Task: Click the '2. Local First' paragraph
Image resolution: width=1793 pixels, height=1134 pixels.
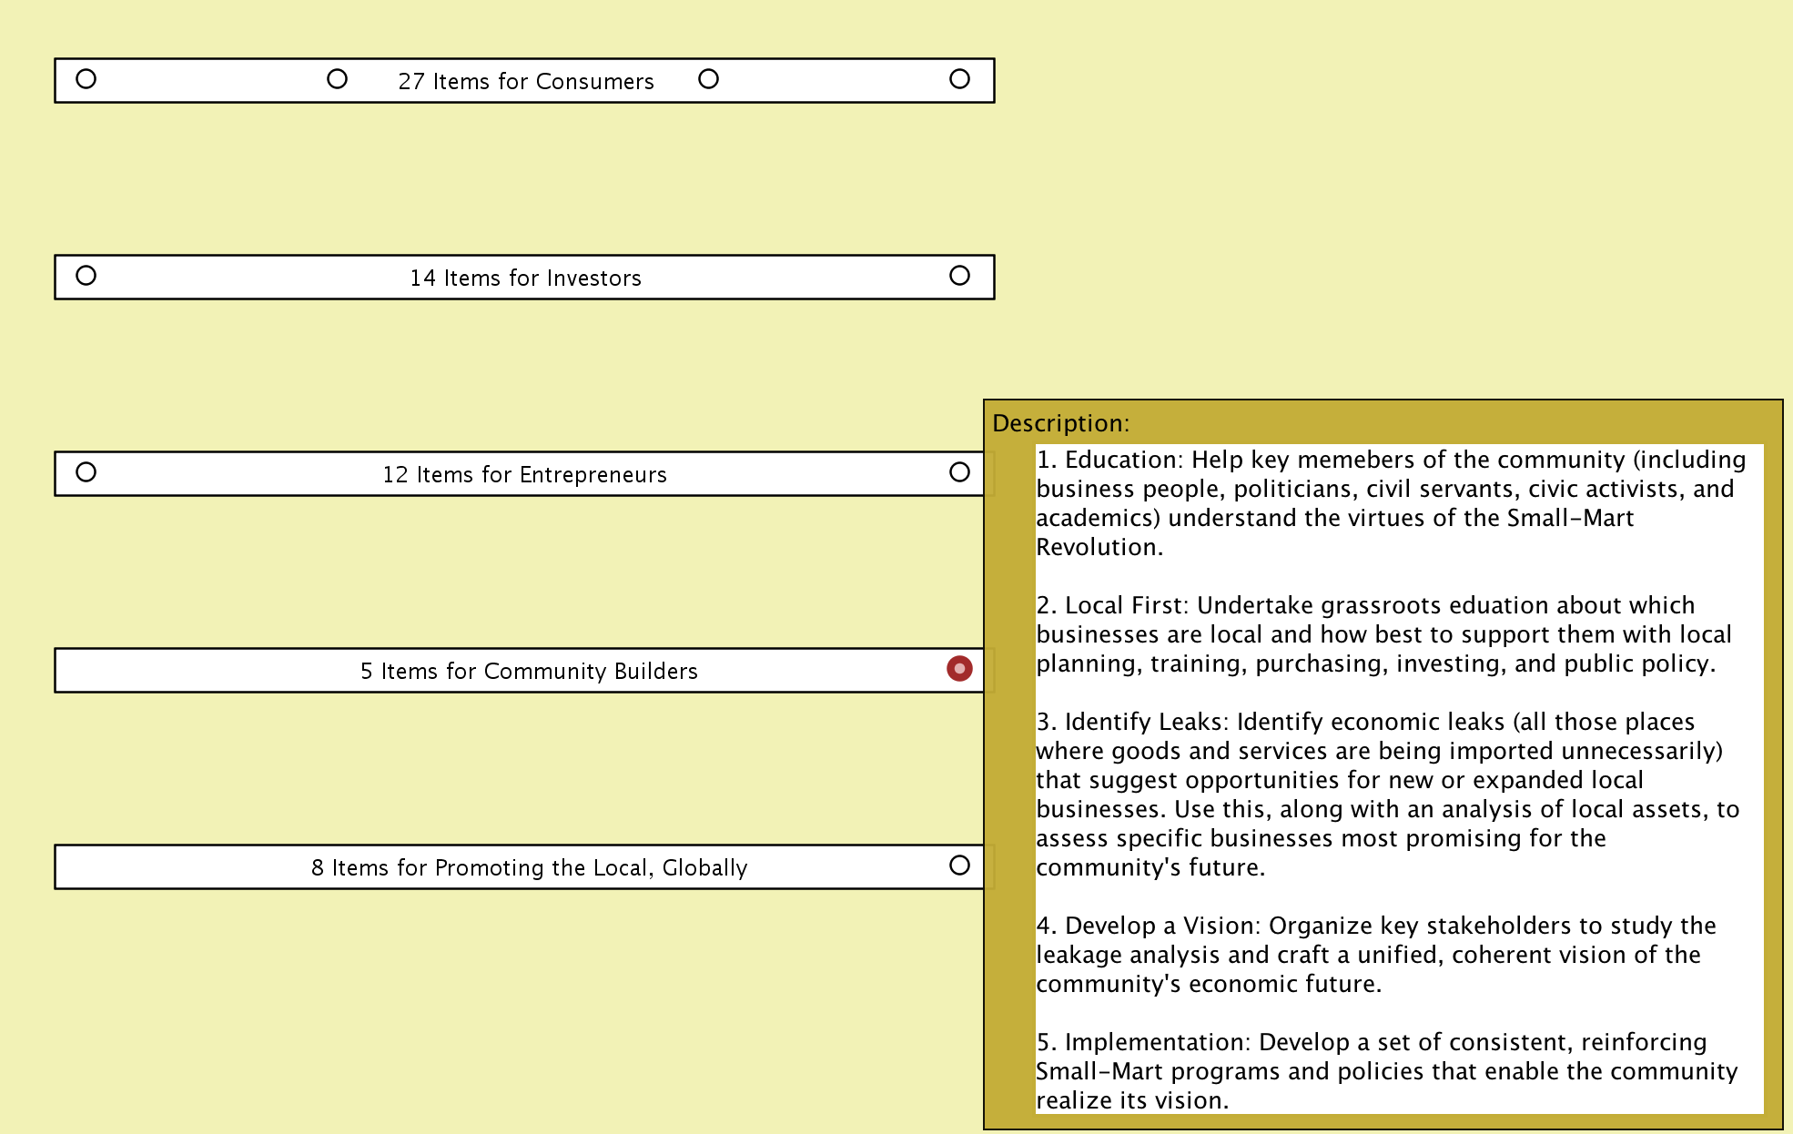Action: (x=1383, y=634)
